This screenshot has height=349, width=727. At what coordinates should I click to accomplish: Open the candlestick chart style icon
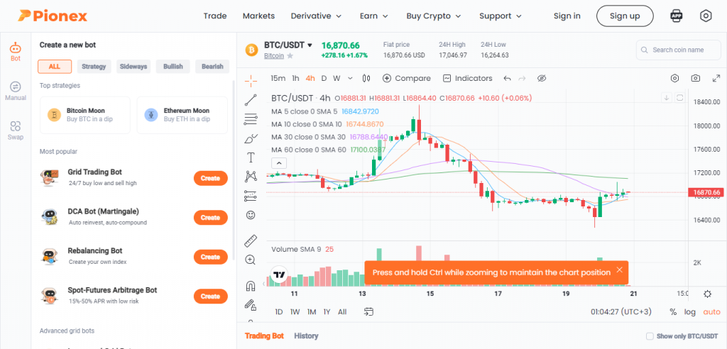[366, 78]
